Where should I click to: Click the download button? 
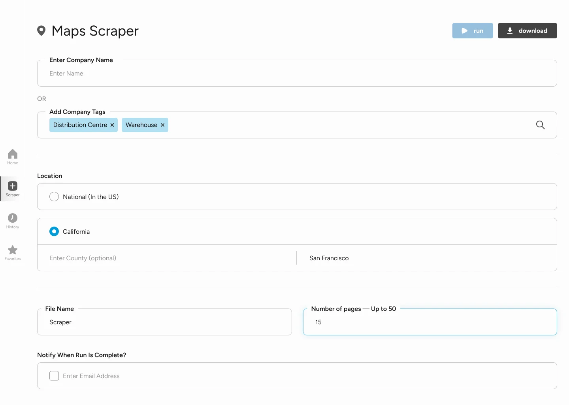click(528, 31)
